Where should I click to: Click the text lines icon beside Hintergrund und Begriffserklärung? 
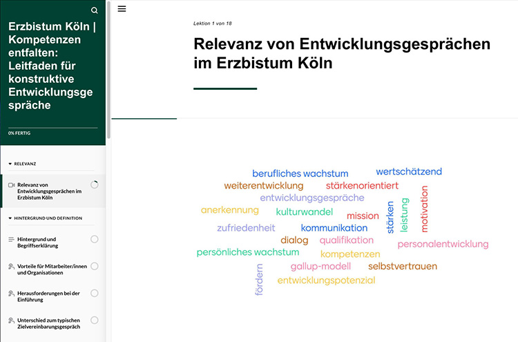coord(11,239)
